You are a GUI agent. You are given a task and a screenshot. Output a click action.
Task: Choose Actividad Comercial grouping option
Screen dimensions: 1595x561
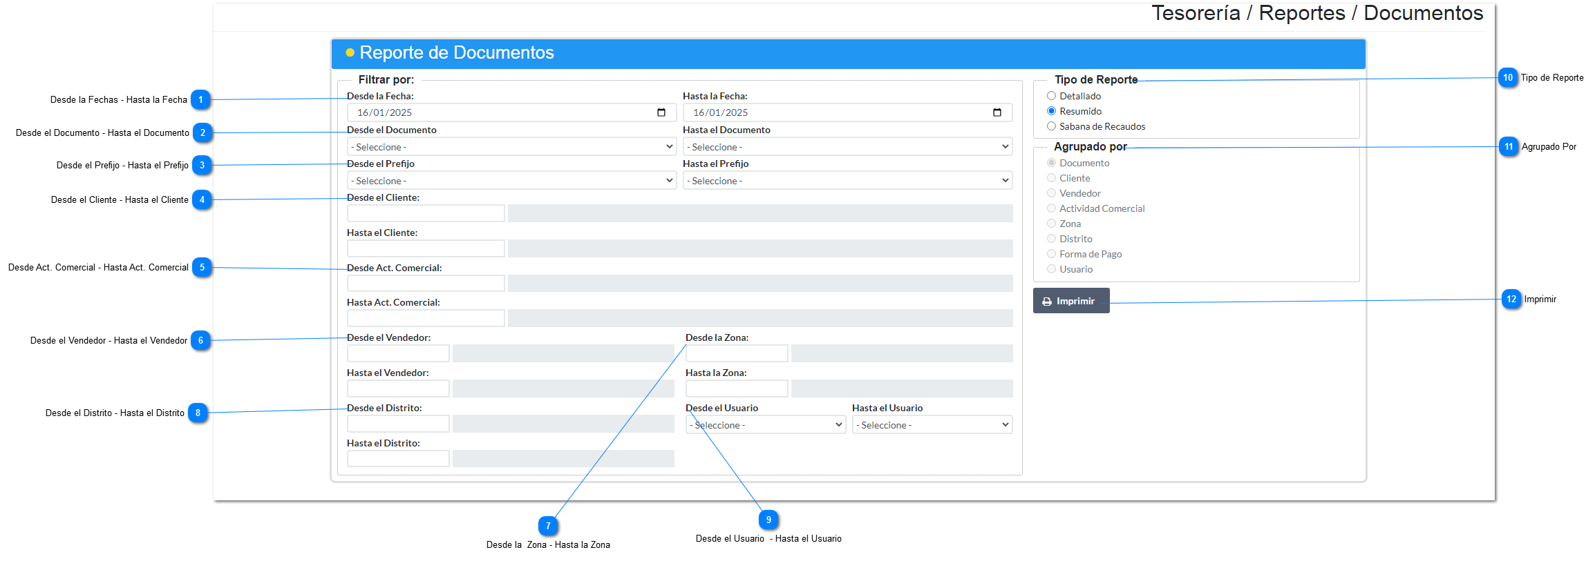[x=1051, y=208]
